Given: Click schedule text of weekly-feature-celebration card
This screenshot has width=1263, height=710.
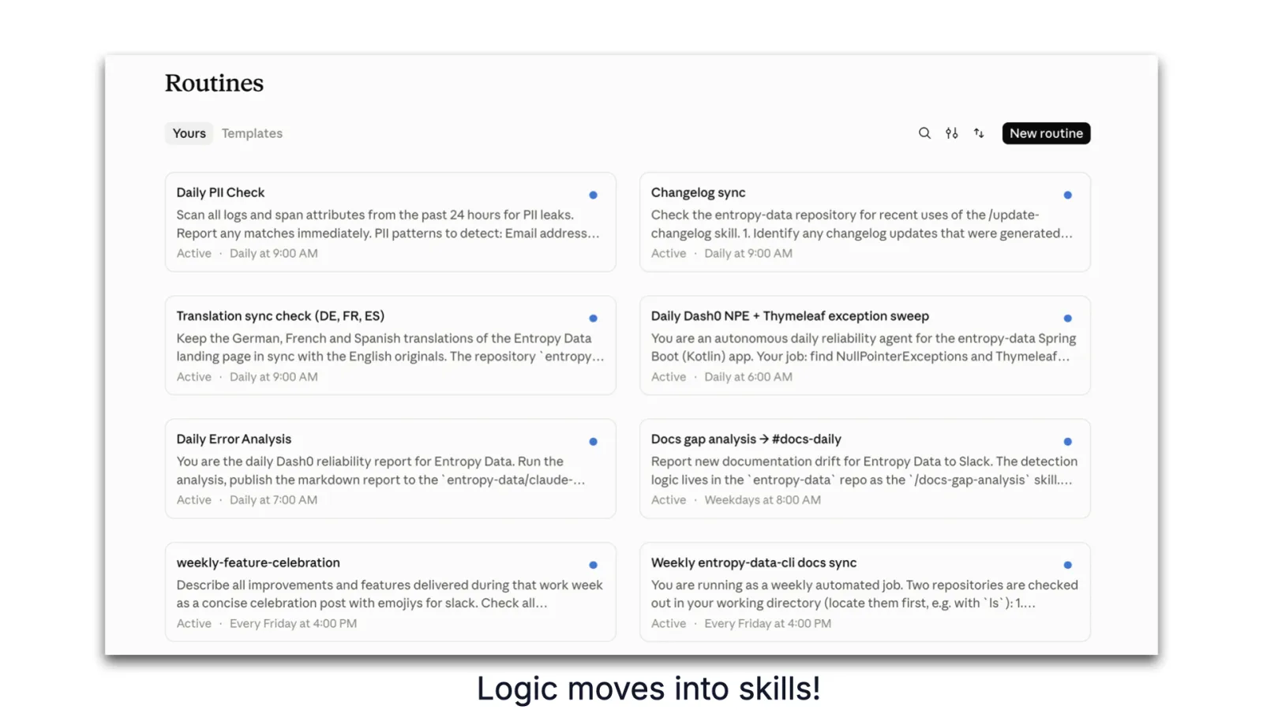Looking at the screenshot, I should click(293, 623).
